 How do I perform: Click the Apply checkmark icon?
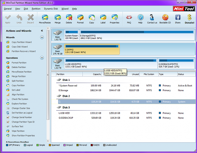click(8, 17)
